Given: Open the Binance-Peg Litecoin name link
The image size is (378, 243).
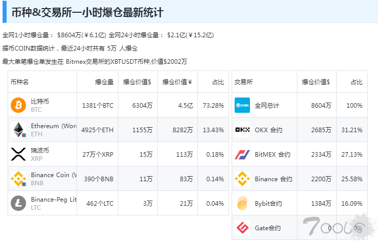Looking at the screenshot, I should 54,200.
